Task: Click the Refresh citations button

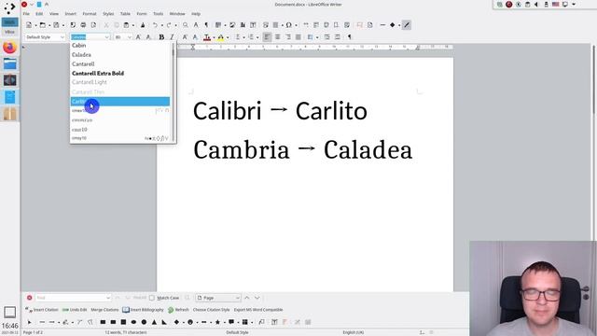Action: point(178,310)
